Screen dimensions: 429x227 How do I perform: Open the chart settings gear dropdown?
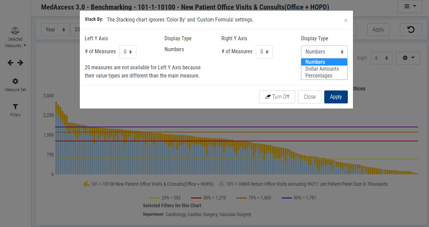407,58
